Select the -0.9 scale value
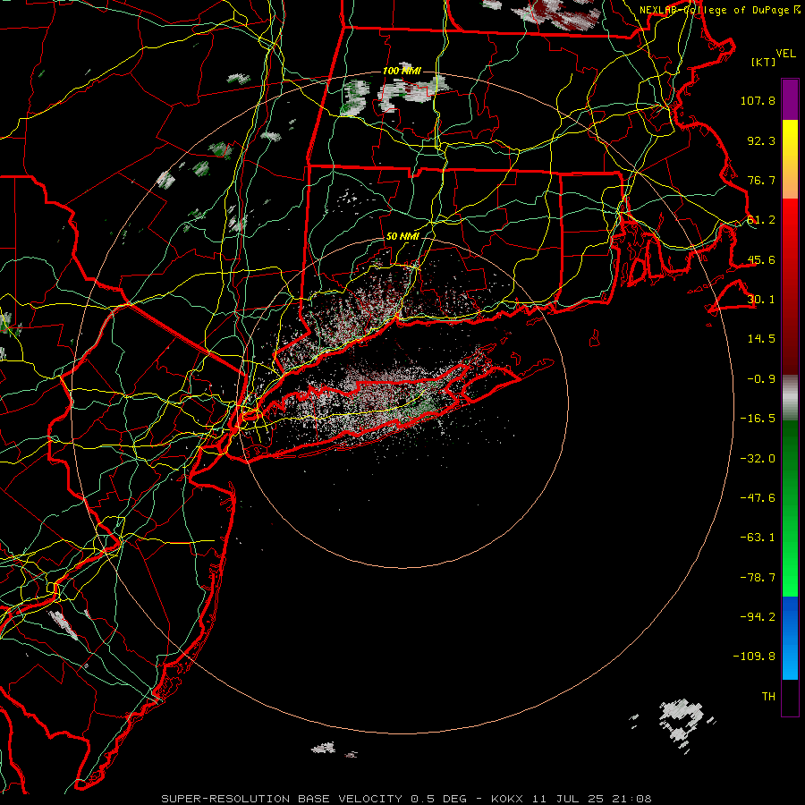Viewport: 805px width, 805px height. tap(761, 379)
